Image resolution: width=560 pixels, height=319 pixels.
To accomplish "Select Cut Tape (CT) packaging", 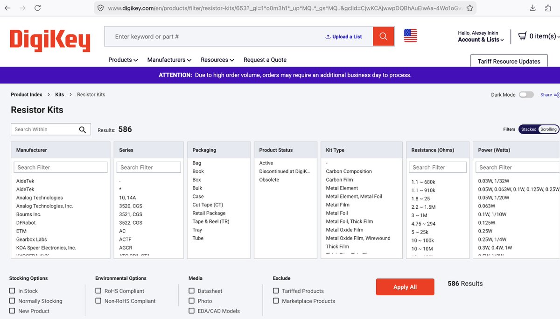I will pyautogui.click(x=208, y=205).
